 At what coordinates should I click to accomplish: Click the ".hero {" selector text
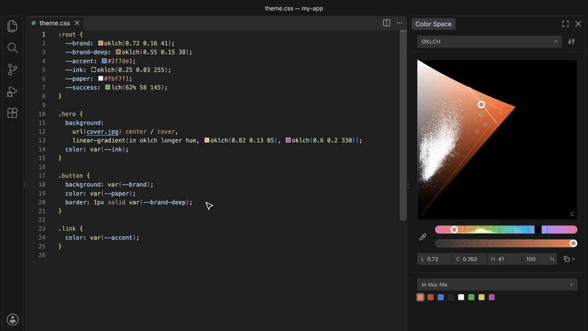coord(70,114)
